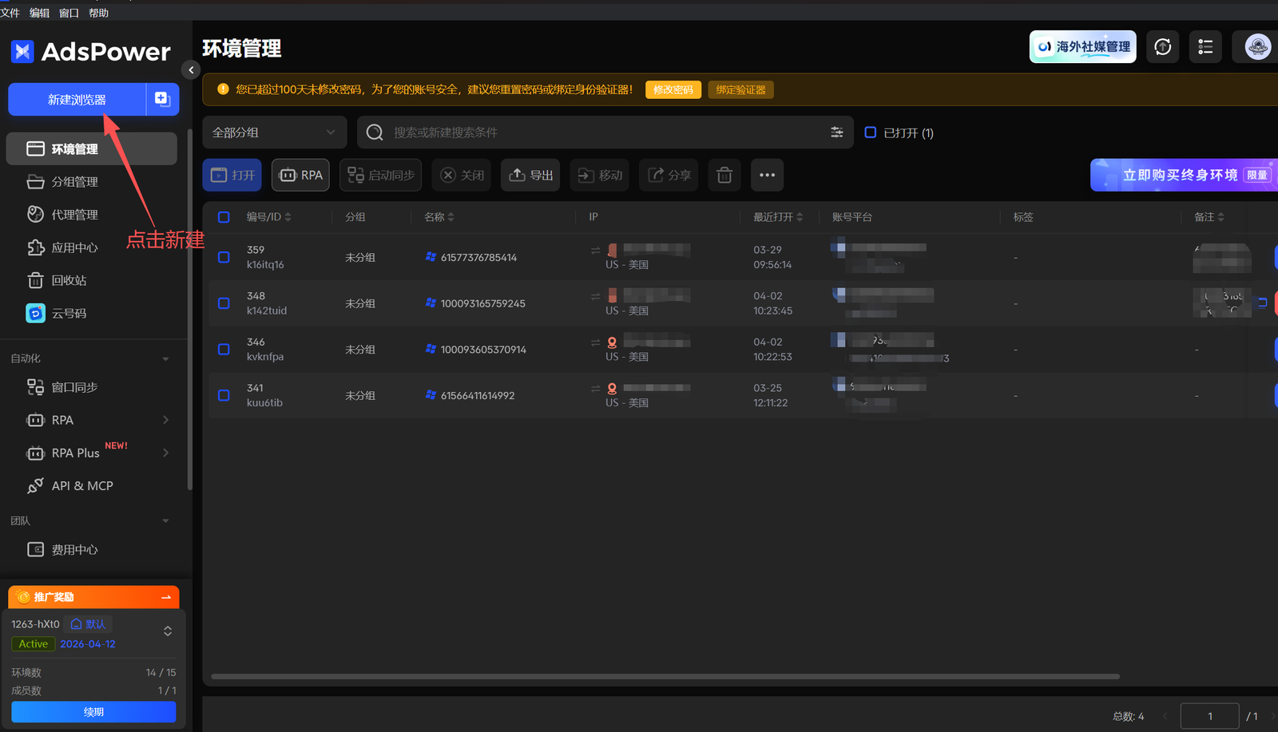The image size is (1278, 732).
Task: Click the RPA toolbar button
Action: pyautogui.click(x=300, y=175)
